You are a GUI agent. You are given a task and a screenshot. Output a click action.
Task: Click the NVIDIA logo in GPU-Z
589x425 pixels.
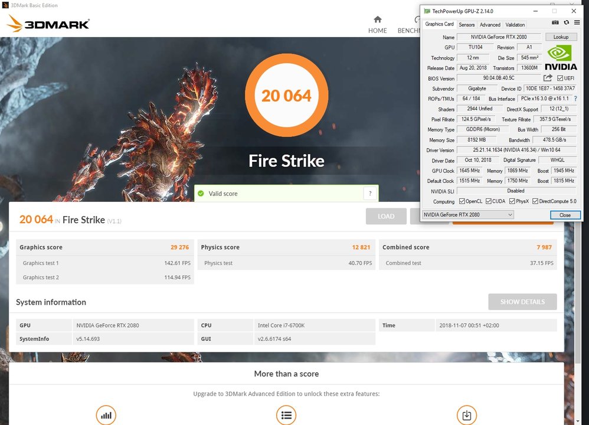(x=561, y=57)
